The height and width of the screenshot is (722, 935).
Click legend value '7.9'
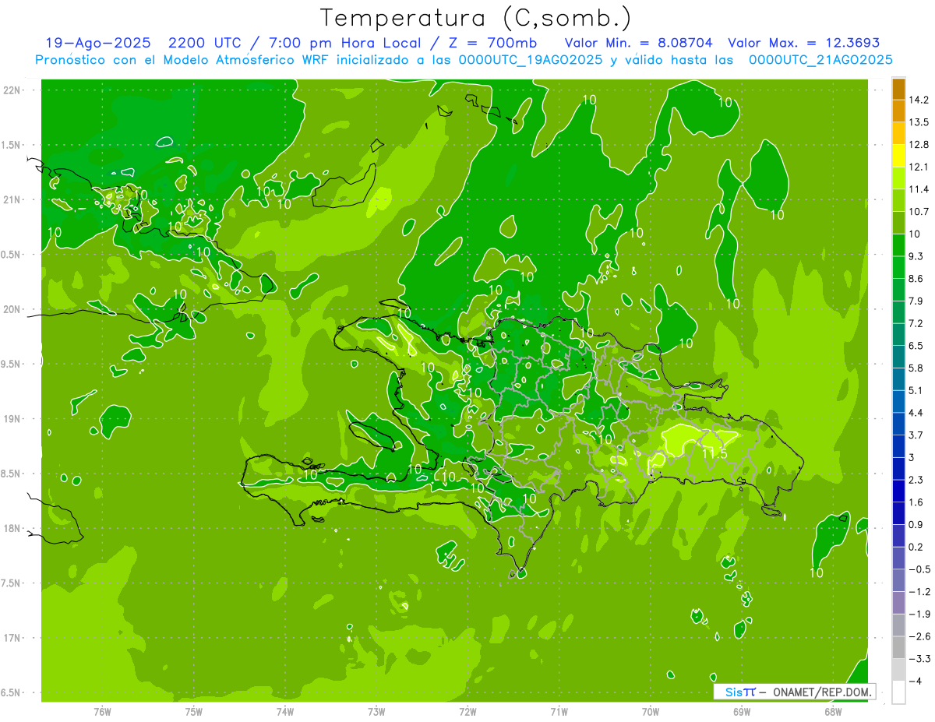[916, 301]
